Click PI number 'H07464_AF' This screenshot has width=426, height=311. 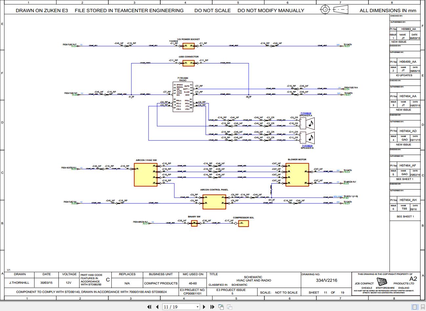pos(408,166)
